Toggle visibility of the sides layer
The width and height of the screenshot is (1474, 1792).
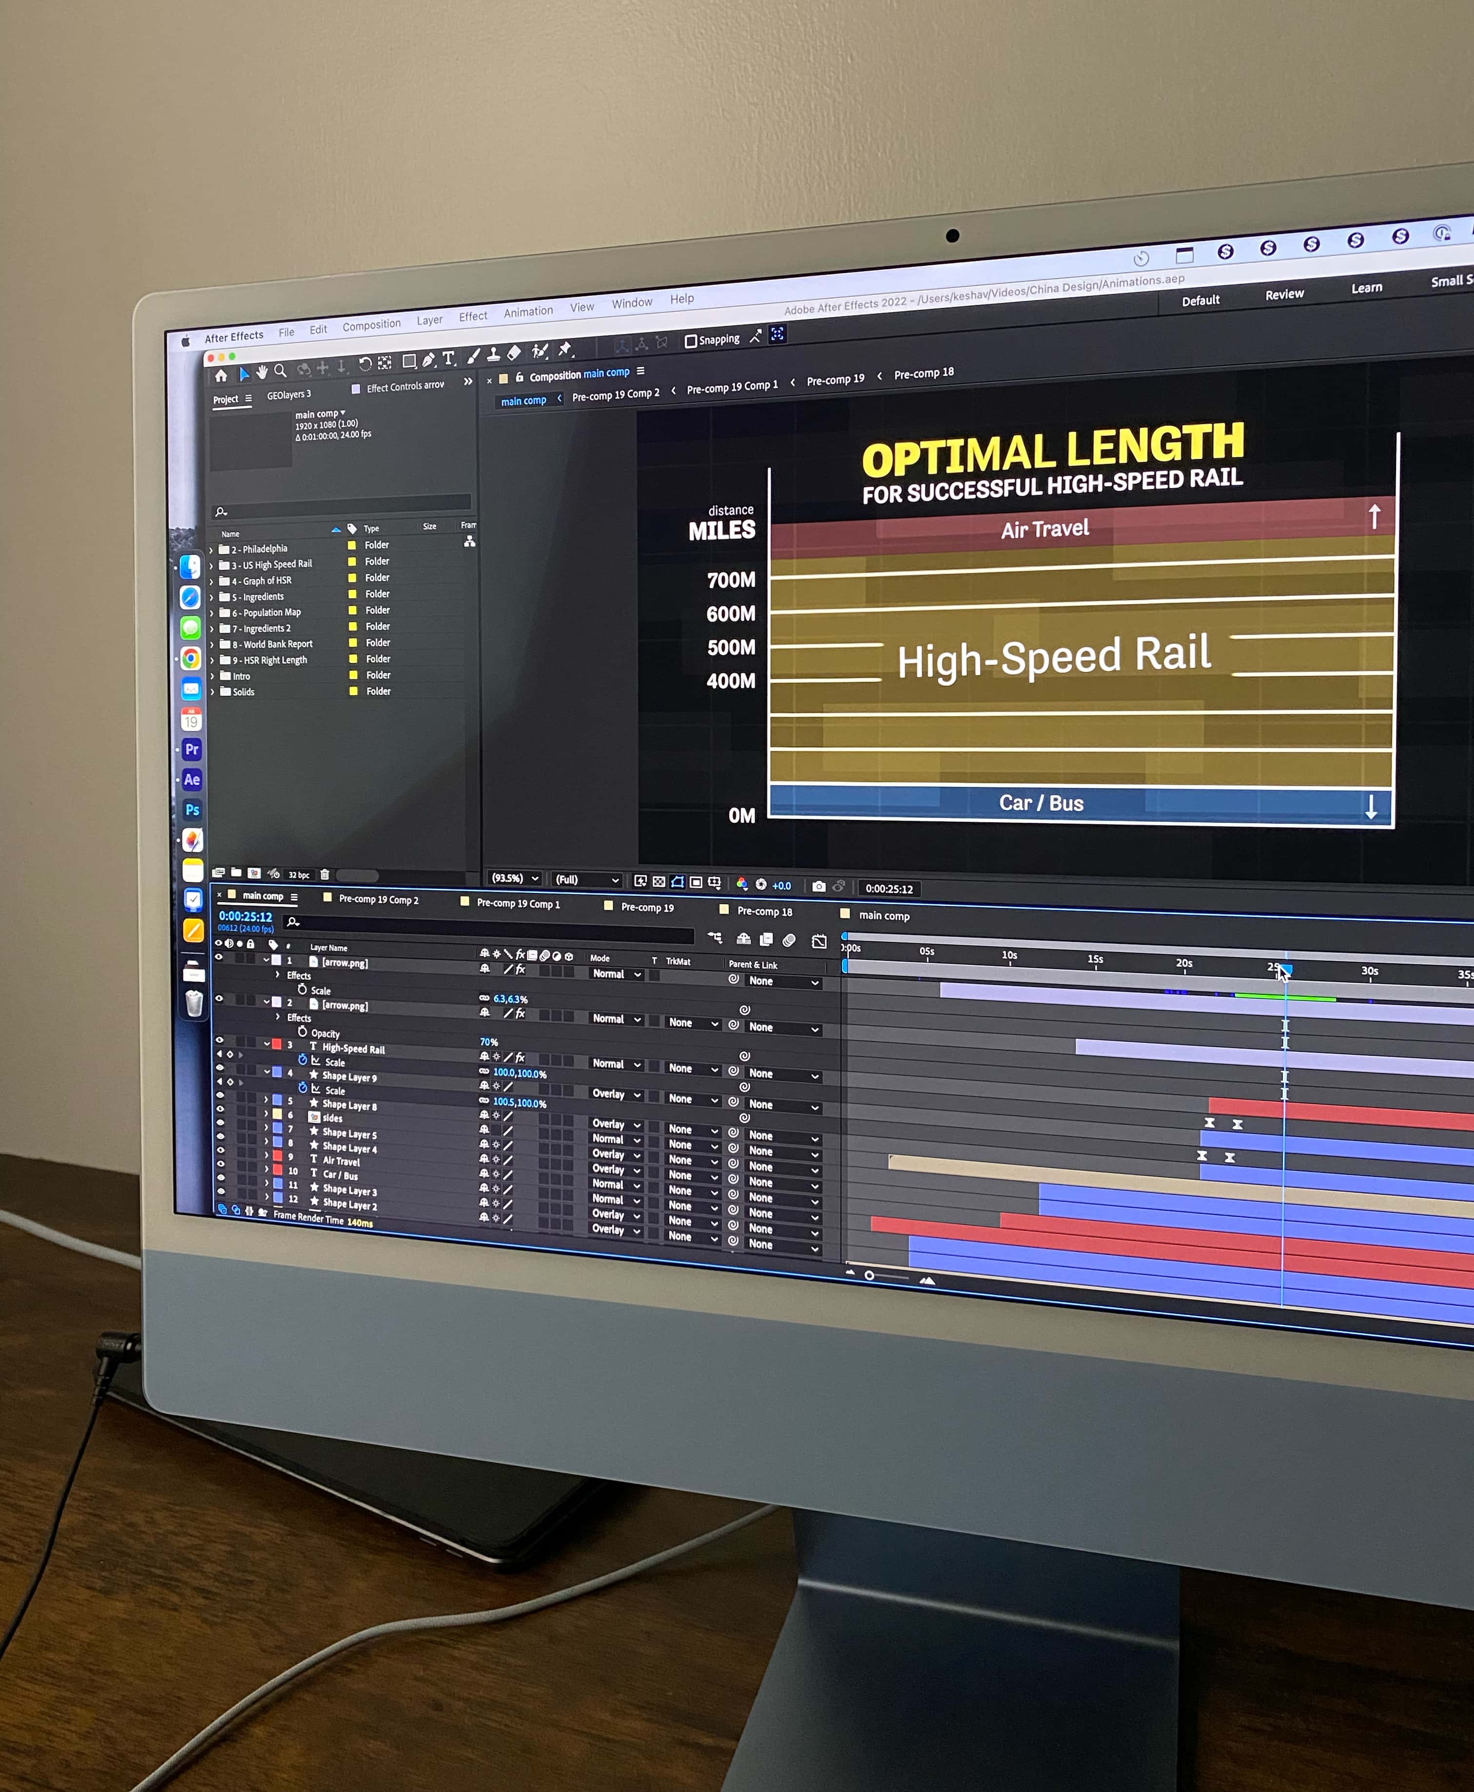pos(220,1109)
